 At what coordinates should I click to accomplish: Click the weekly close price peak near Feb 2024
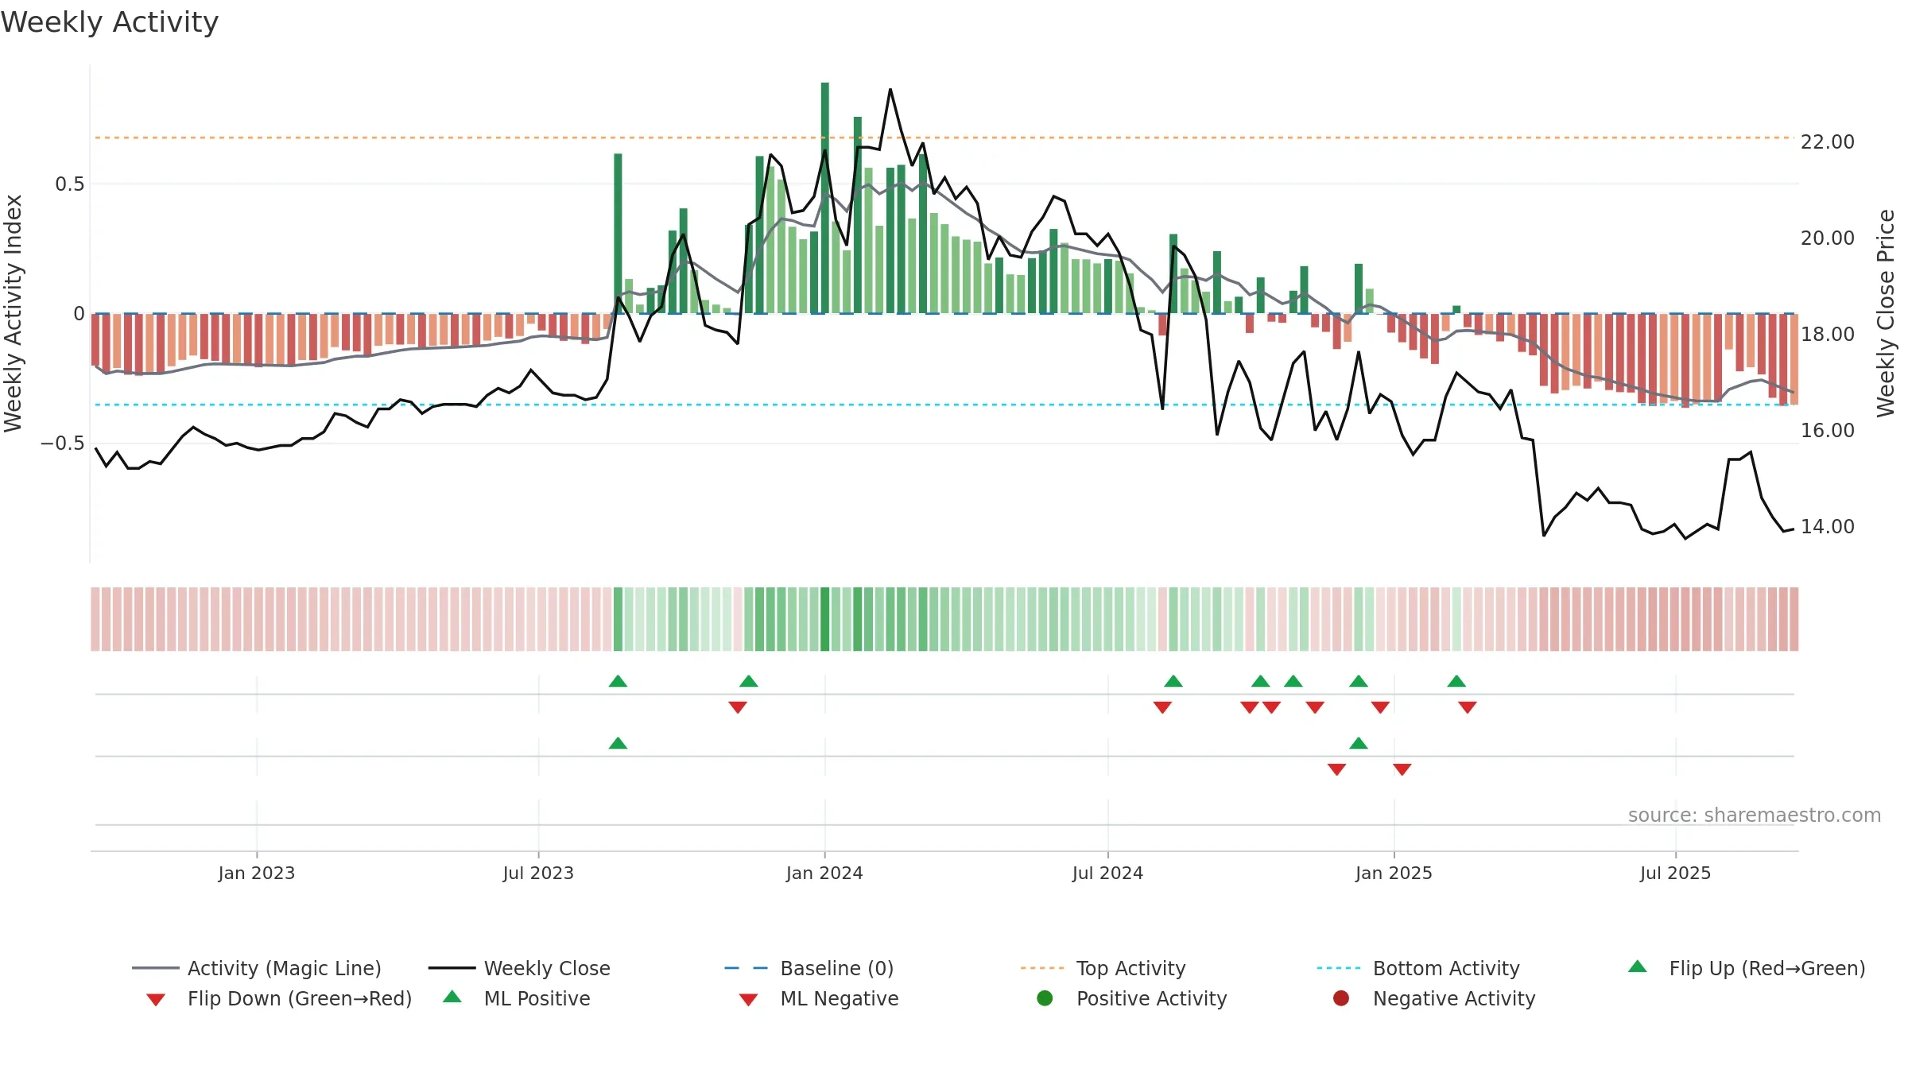click(890, 90)
